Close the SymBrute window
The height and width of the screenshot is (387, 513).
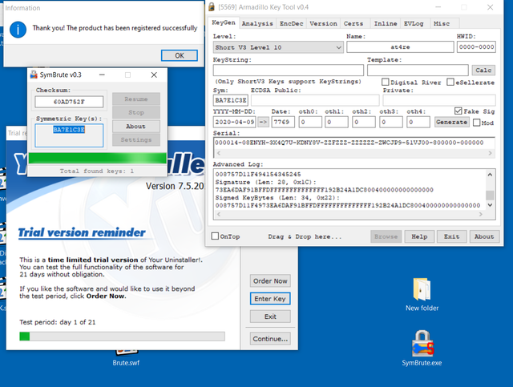point(154,75)
